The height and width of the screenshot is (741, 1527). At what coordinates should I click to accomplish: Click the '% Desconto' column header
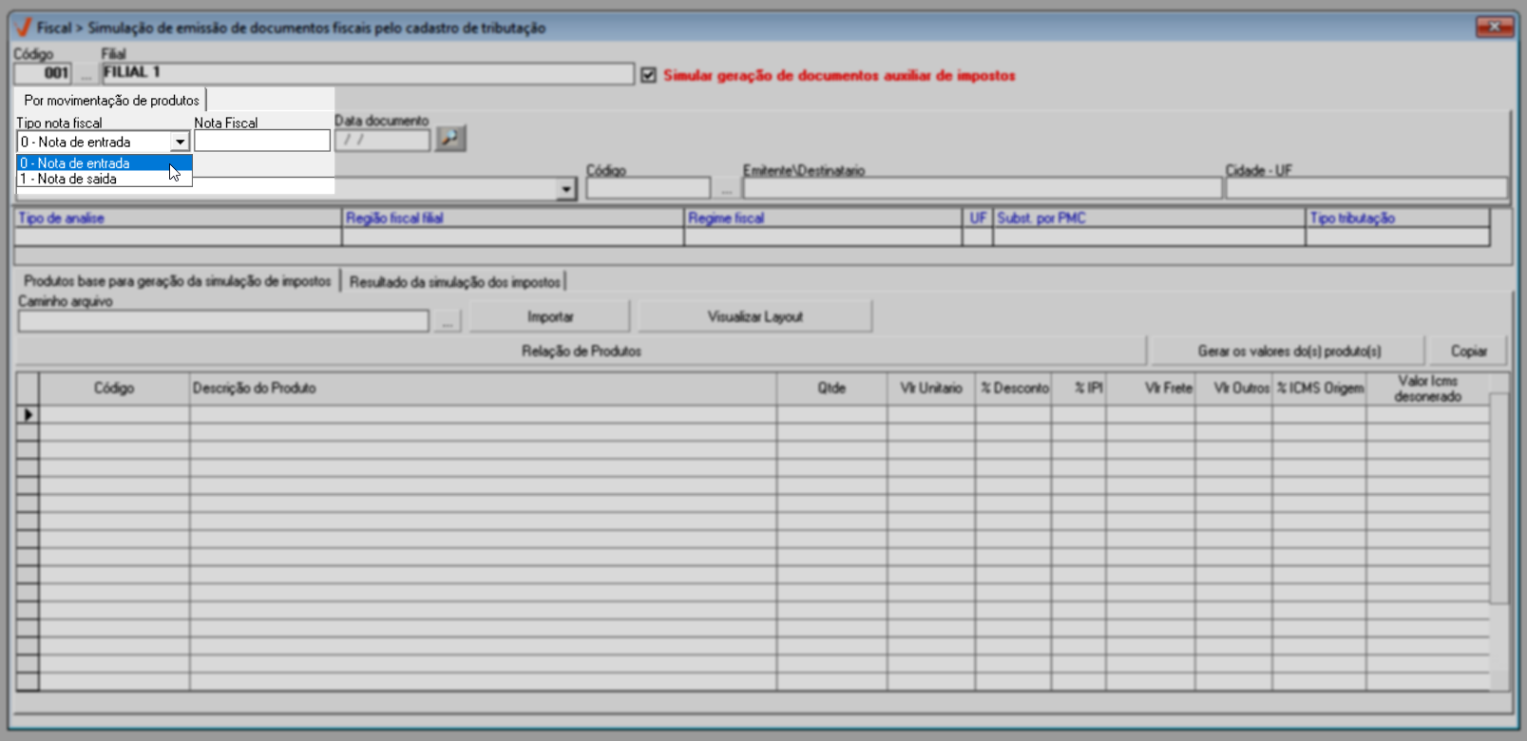(1014, 388)
